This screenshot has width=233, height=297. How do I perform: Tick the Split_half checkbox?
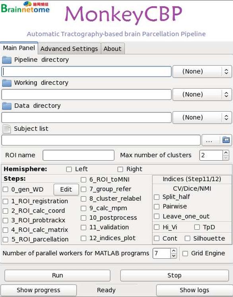[x=157, y=197]
